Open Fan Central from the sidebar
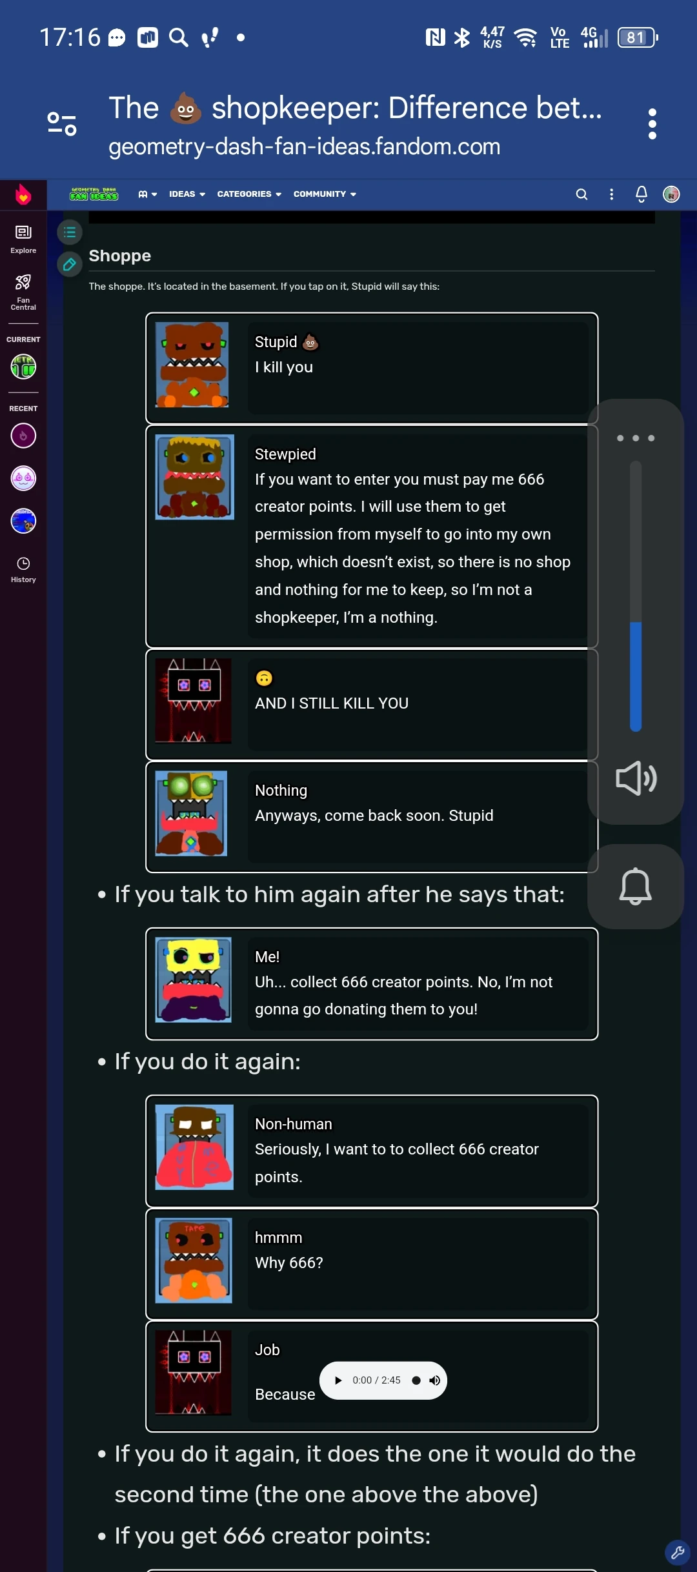 (x=23, y=292)
